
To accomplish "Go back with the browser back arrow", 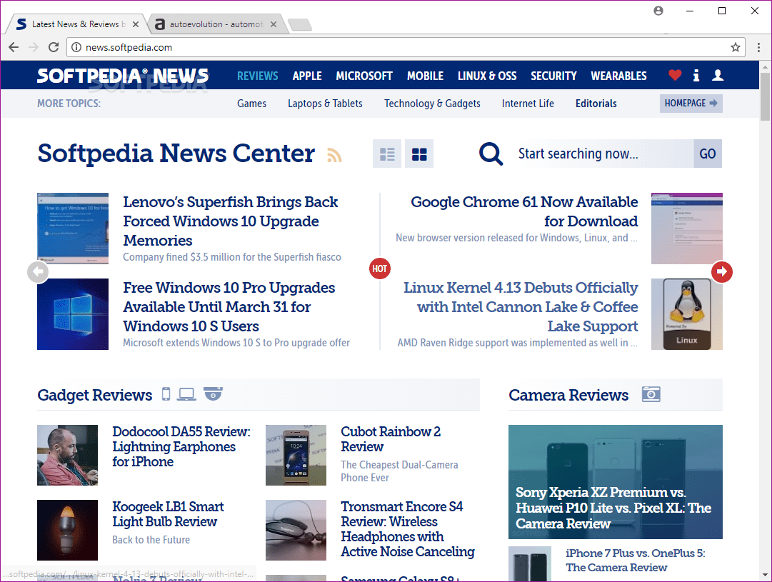I will pyautogui.click(x=14, y=47).
